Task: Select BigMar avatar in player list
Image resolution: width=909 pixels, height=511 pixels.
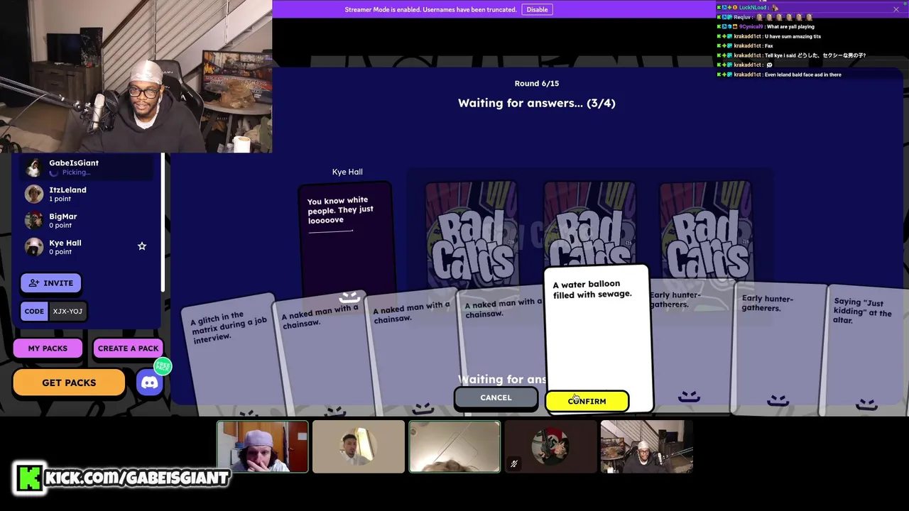Action: click(x=33, y=220)
